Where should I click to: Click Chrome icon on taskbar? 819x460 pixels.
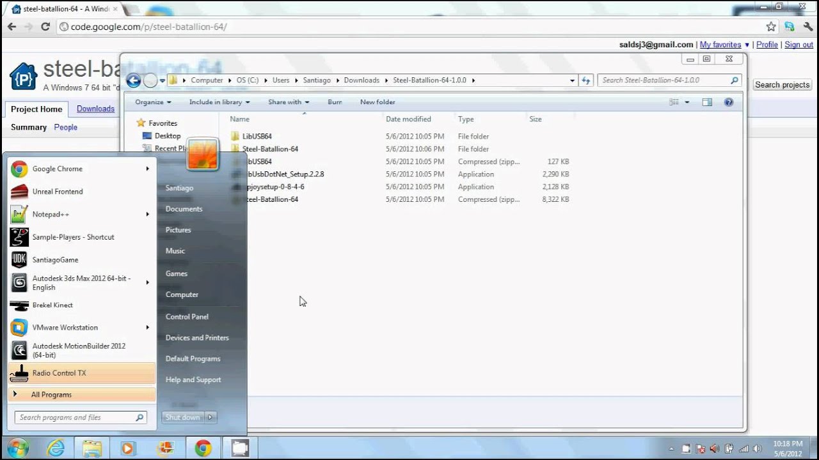click(x=203, y=448)
